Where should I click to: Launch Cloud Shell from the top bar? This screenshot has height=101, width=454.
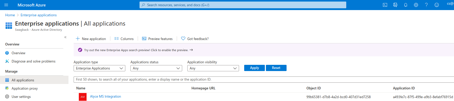coord(385,5)
